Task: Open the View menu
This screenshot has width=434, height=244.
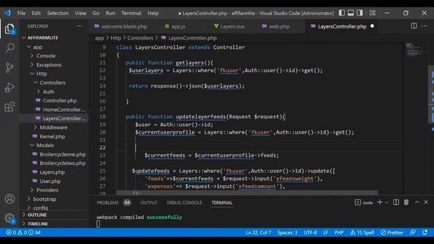Action: pyautogui.click(x=80, y=13)
